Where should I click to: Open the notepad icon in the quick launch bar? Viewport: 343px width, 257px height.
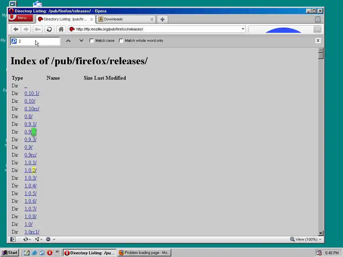click(27, 253)
